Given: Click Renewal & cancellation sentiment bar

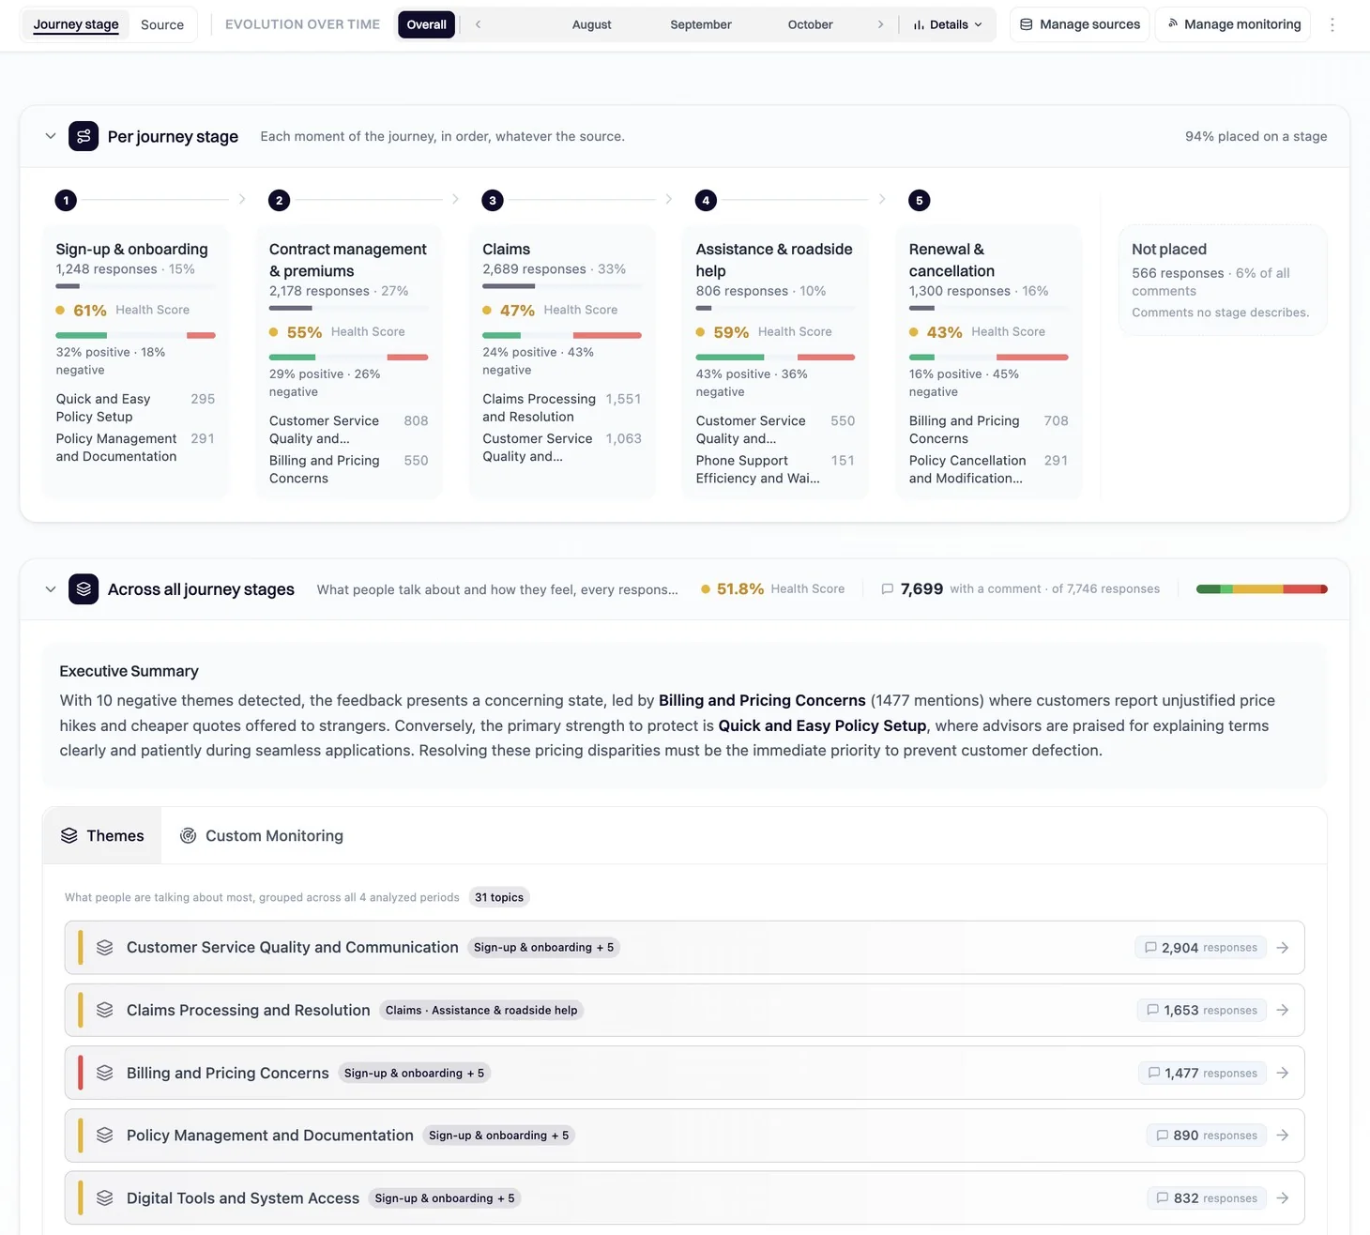Looking at the screenshot, I should pos(988,358).
